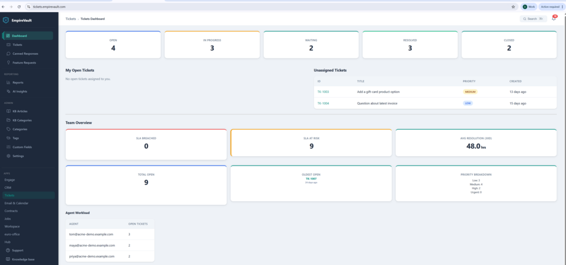This screenshot has height=265, width=566.
Task: Select the highlighted Tickets app entry
Action: click(x=29, y=195)
